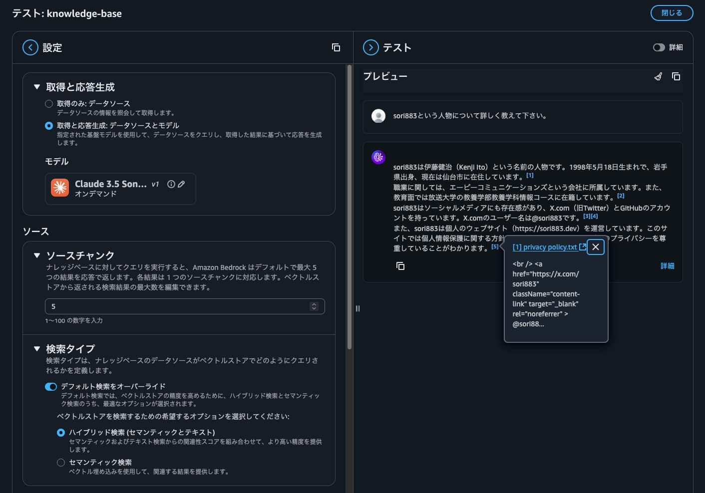Click the external link icon next to privacy policy.txt
The width and height of the screenshot is (705, 493).
tap(582, 247)
